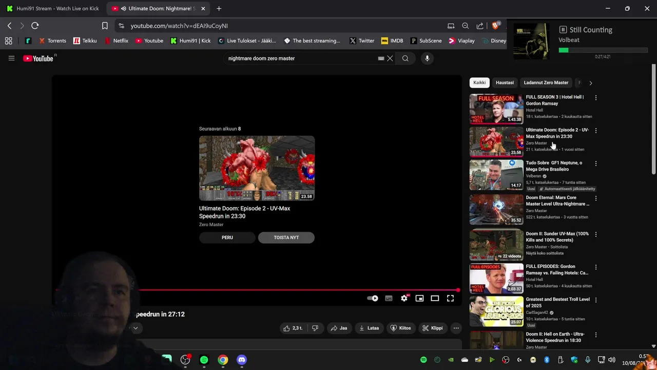657x370 pixels.
Task: Open the Netflix bookmark
Action: click(x=116, y=41)
